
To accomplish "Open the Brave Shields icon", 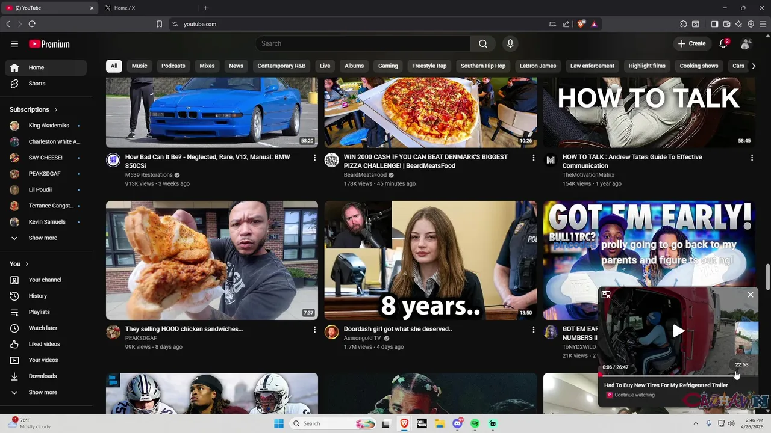I will point(581,24).
